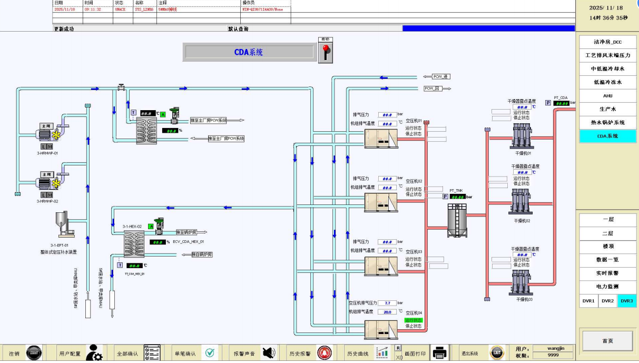Click the 退出系统 EXIT icon
Image resolution: width=639 pixels, height=363 pixels.
(497, 353)
